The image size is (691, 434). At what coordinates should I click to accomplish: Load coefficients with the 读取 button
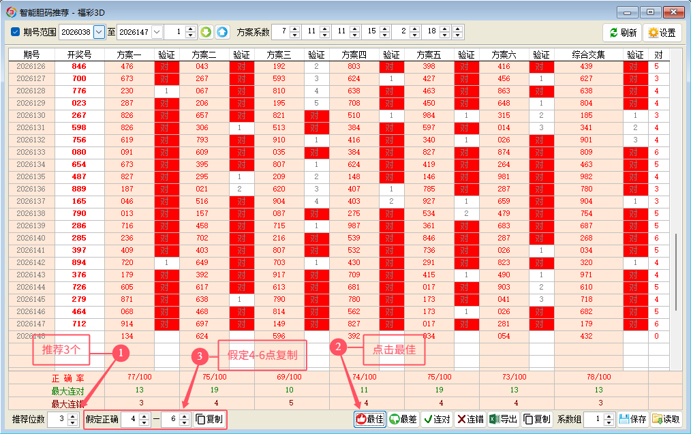(x=665, y=419)
